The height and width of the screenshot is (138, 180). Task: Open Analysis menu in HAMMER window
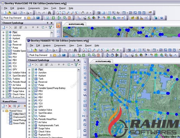click(x=47, y=46)
